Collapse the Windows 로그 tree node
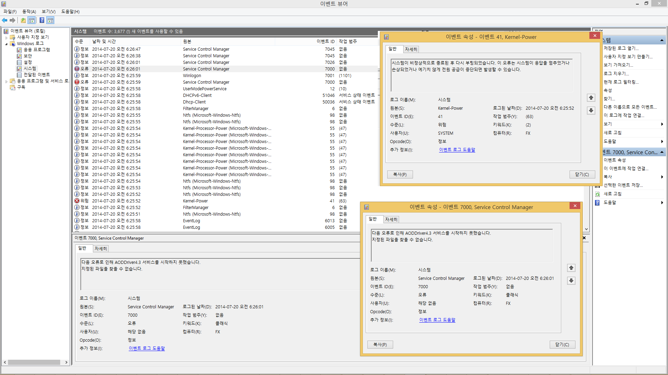Viewport: 668px width, 375px height. tap(6, 44)
